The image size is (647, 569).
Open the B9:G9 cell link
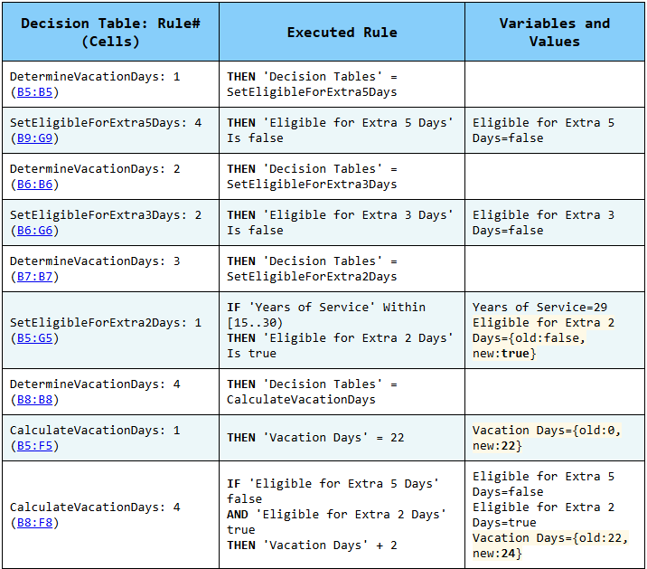(34, 138)
